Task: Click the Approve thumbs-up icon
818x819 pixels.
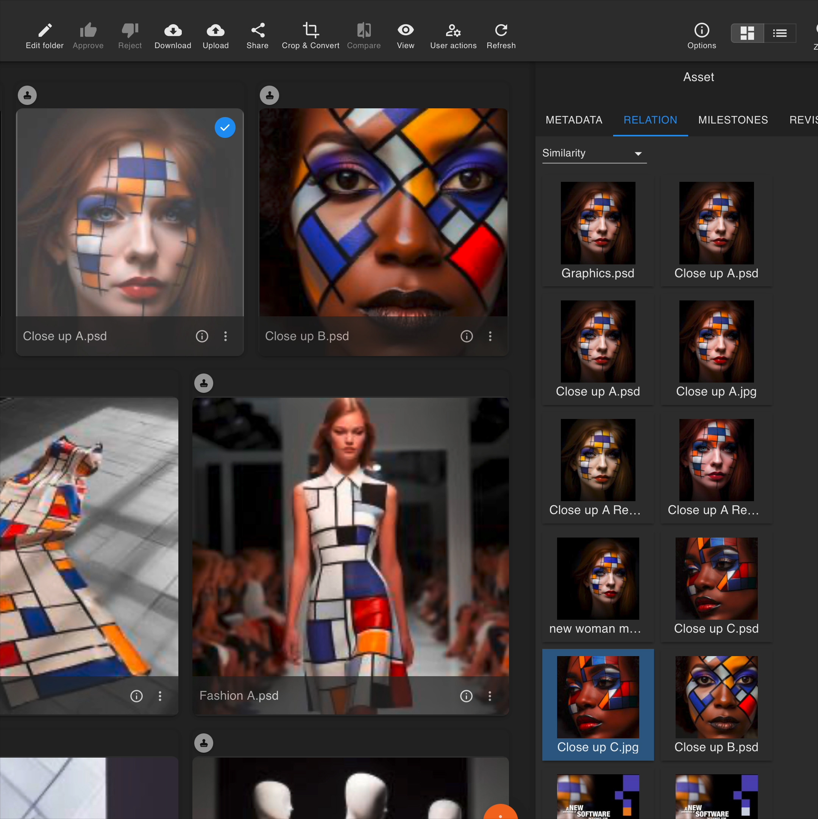Action: tap(88, 31)
